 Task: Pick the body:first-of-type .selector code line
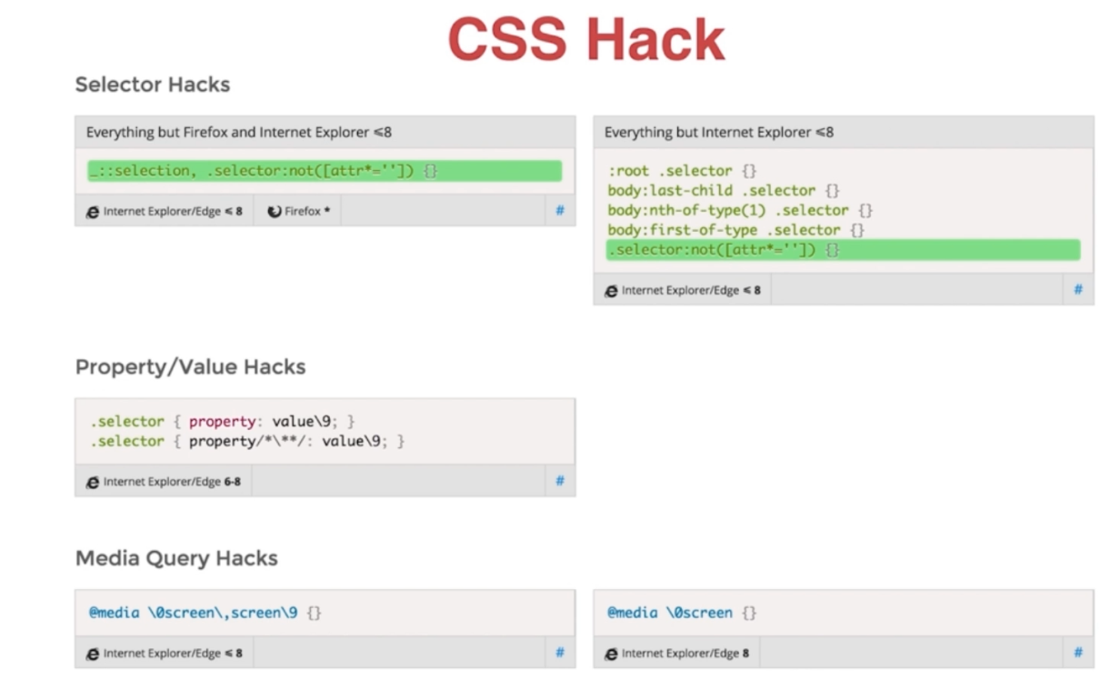coord(736,230)
